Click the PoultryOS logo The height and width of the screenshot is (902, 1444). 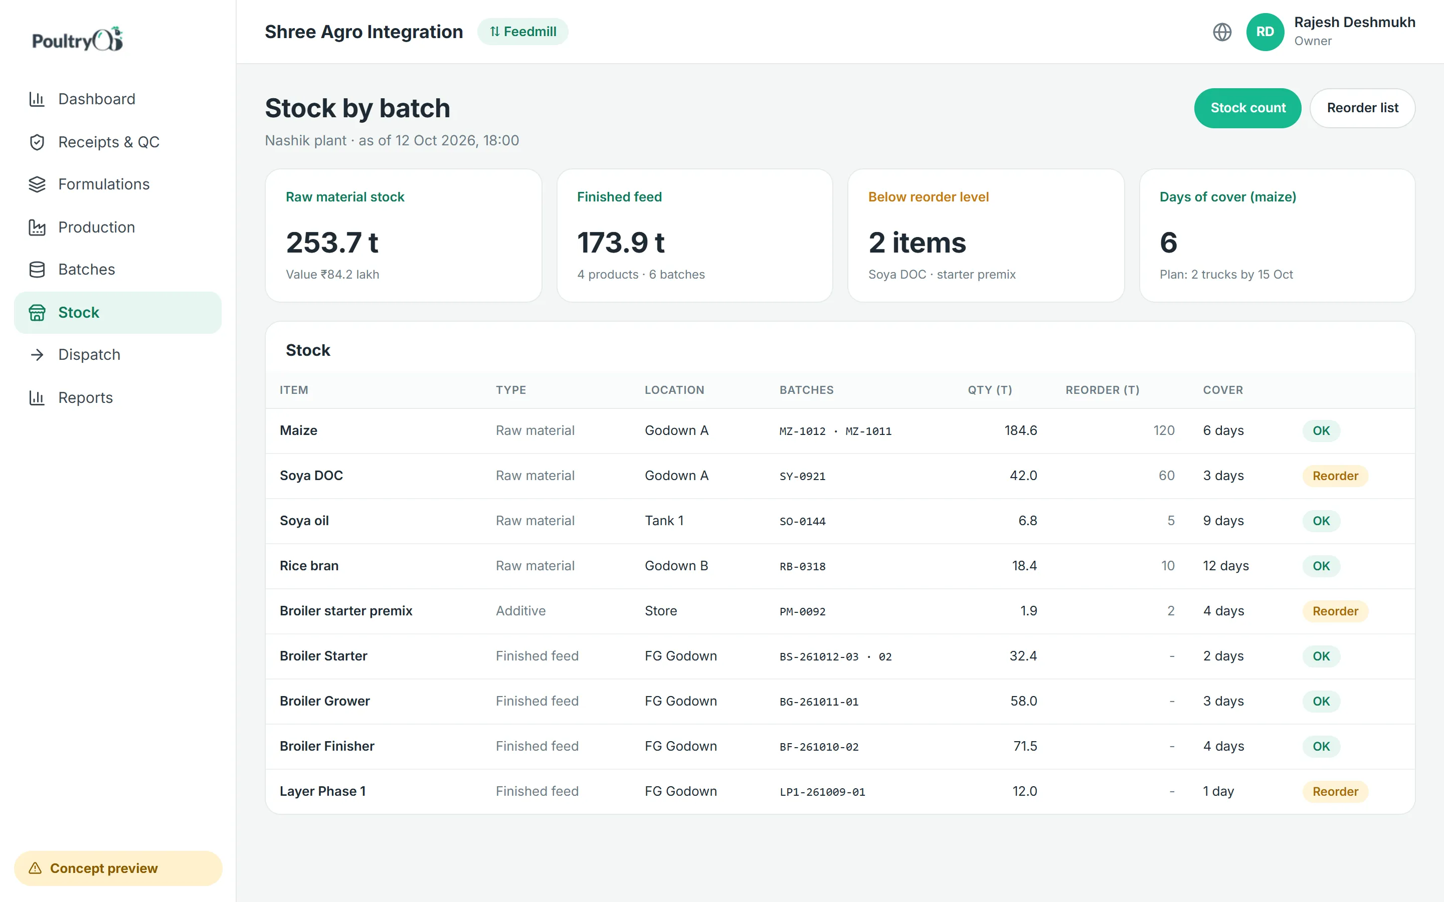[78, 40]
